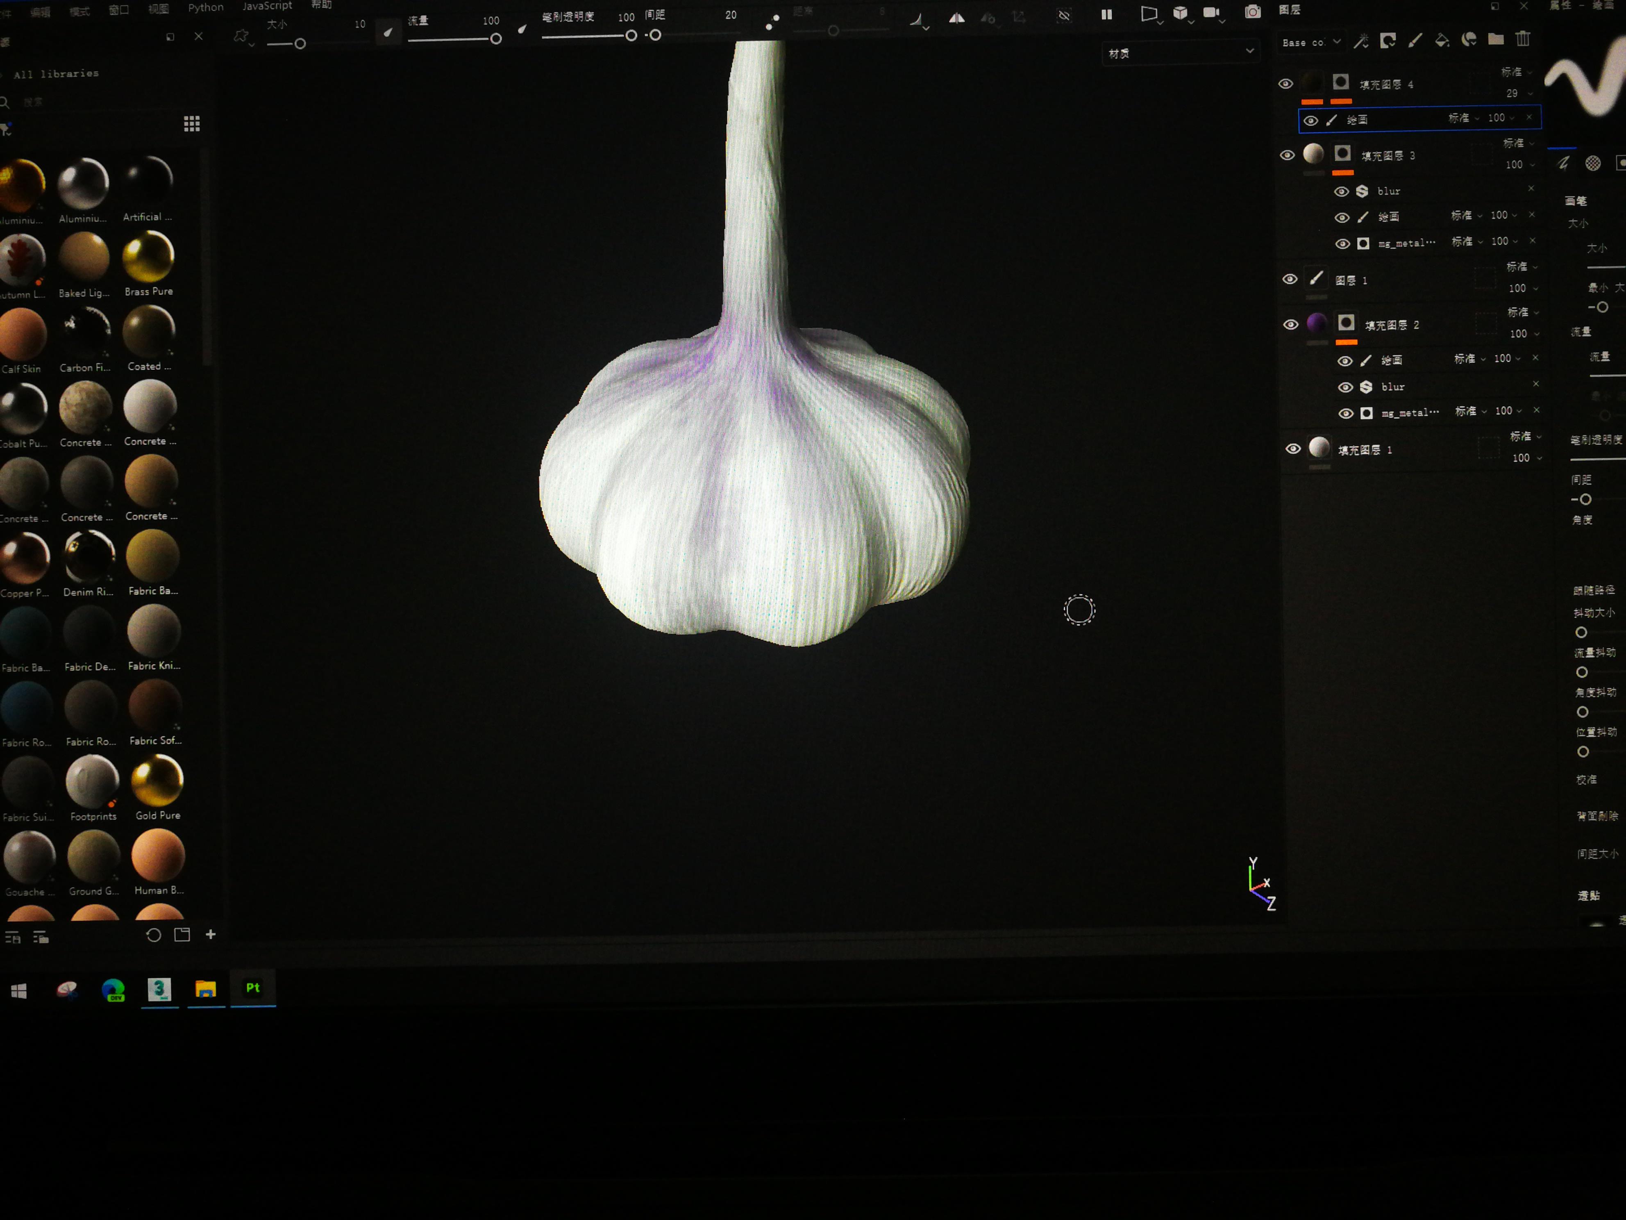Delete layer with the trash icon

pos(1523,39)
